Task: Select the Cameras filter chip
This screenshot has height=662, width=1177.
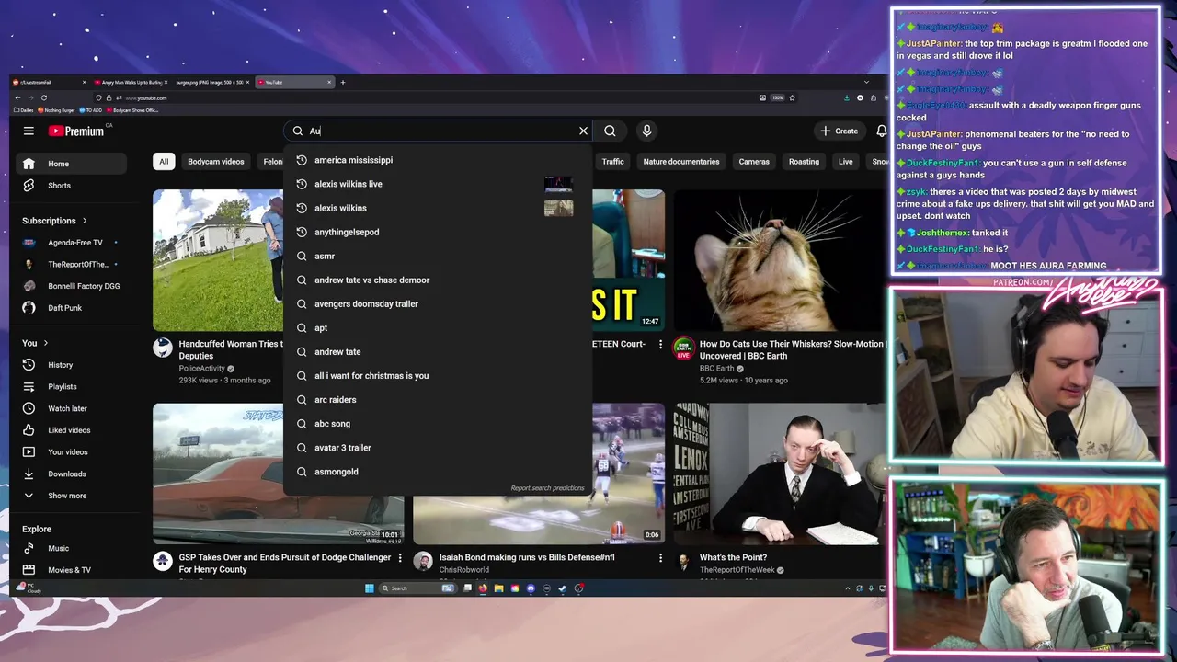Action: 754,162
